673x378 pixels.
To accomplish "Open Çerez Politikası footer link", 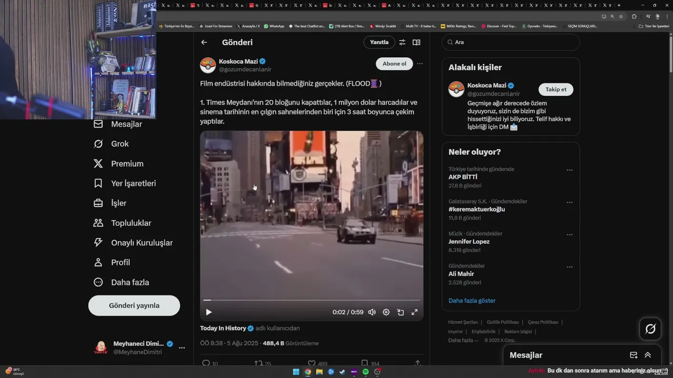I will pos(543,322).
